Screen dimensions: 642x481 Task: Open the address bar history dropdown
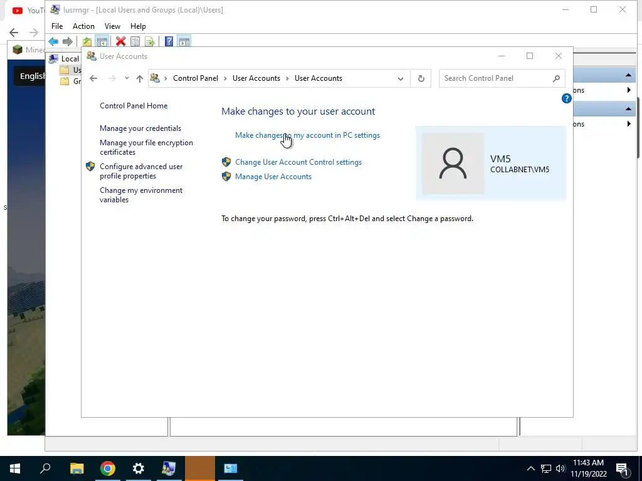(401, 78)
